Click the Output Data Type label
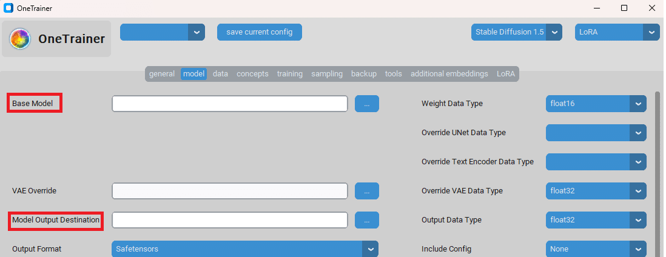Image resolution: width=666 pixels, height=257 pixels. [451, 220]
